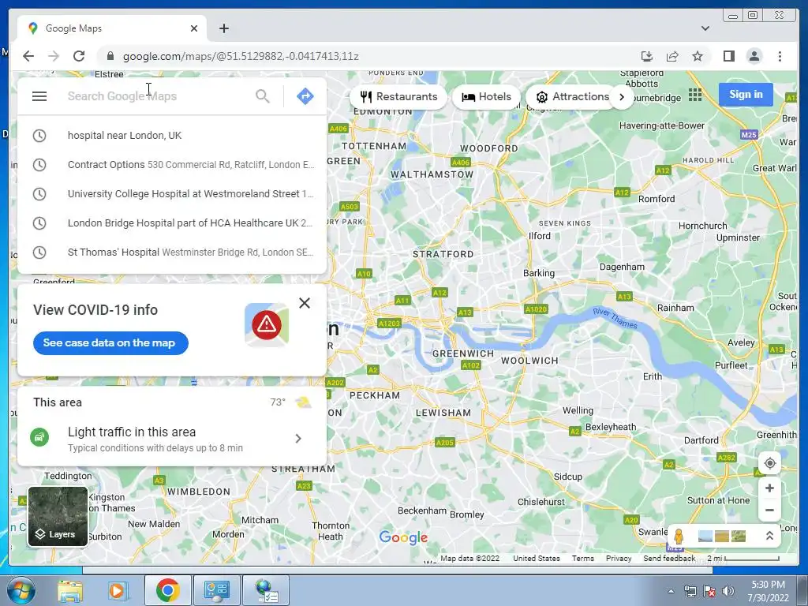
Task: Choose the Contract Options recent search
Action: (x=172, y=165)
